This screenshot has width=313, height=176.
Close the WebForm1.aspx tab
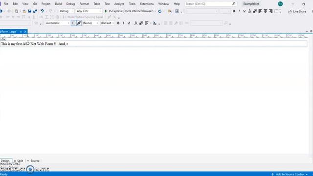[x=25, y=32]
